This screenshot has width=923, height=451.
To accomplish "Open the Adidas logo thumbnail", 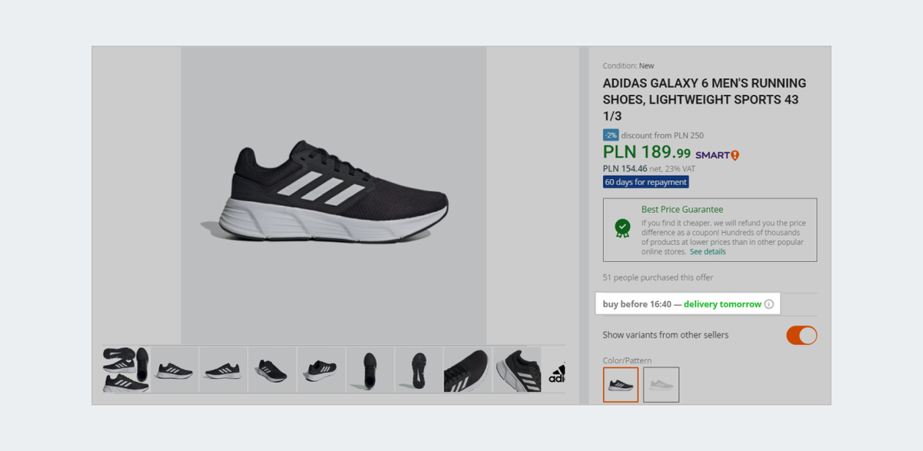I will tap(556, 370).
